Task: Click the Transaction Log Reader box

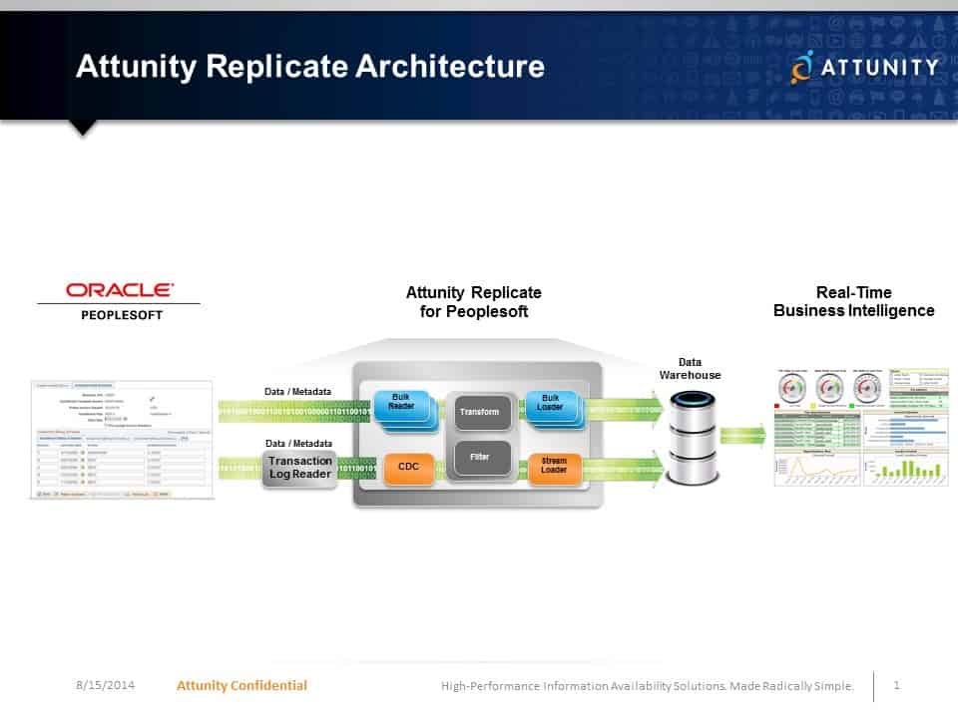Action: point(299,469)
